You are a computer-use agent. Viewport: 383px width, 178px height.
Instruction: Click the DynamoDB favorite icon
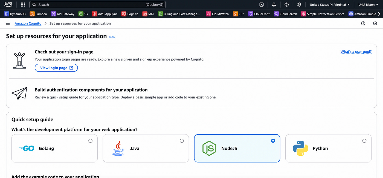7,14
